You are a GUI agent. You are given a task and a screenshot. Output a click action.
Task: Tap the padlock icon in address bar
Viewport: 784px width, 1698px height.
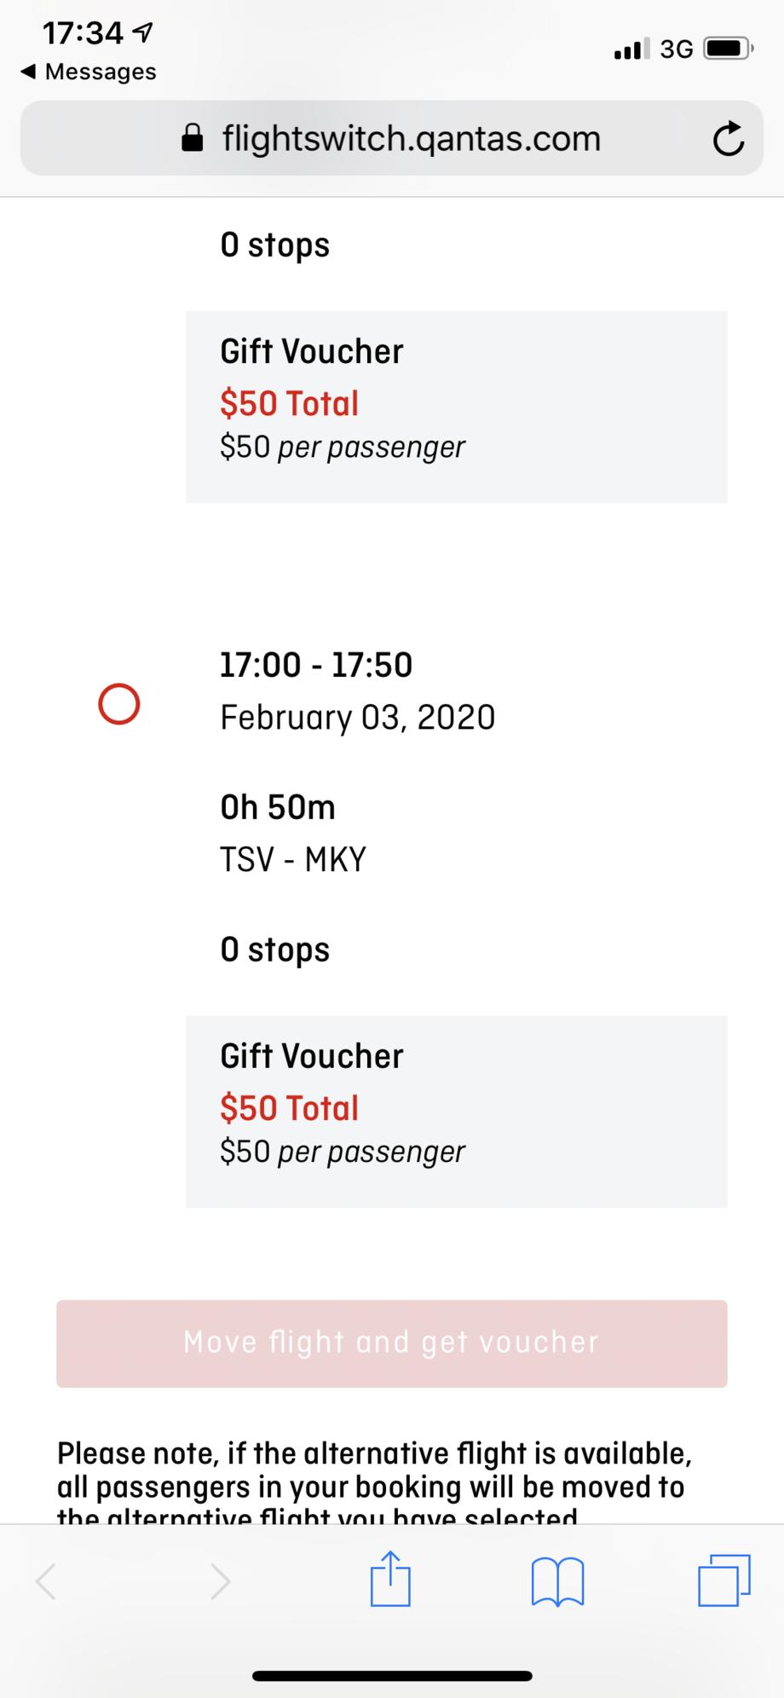coord(193,138)
